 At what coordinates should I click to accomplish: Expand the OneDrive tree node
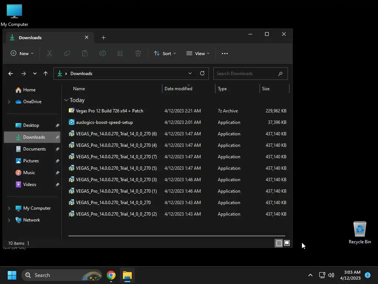(9, 102)
